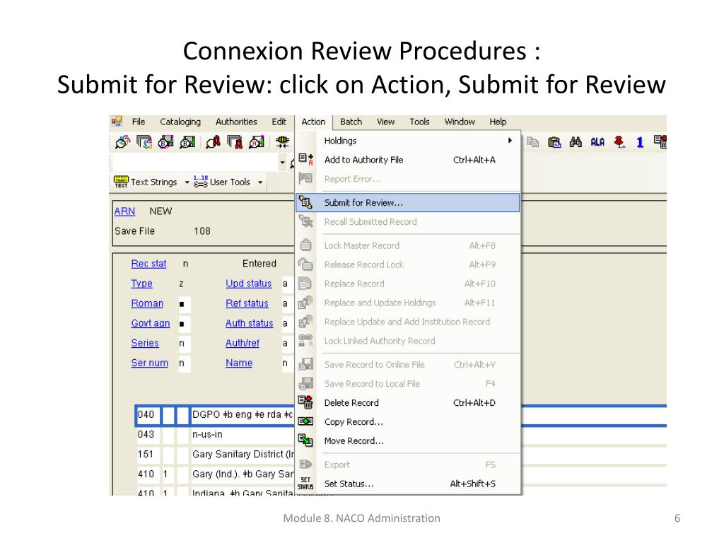Click the Add to Authority File menu icon
Image resolution: width=724 pixels, height=543 pixels.
pos(305,160)
